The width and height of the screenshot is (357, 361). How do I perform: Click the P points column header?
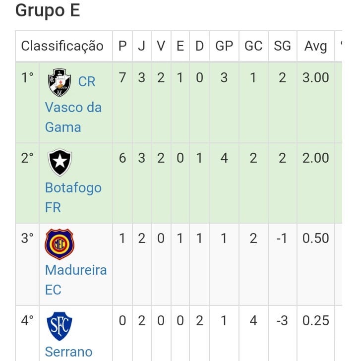[122, 46]
